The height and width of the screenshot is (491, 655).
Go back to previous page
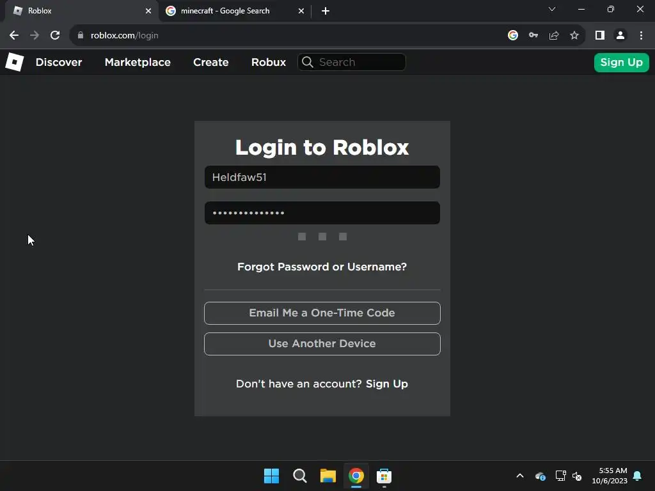[14, 36]
